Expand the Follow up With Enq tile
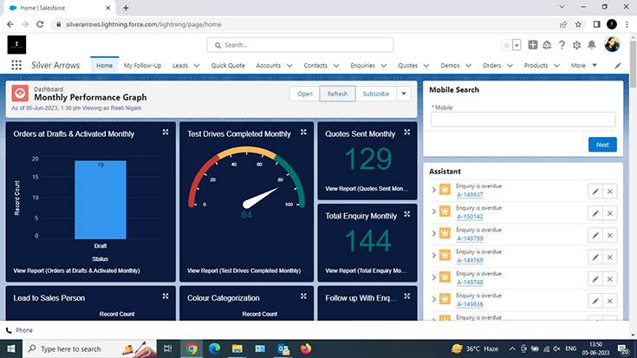The height and width of the screenshot is (358, 637). coord(406,296)
